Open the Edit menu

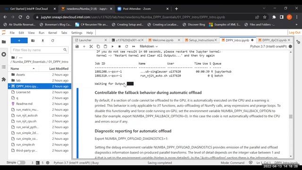coord(21,33)
